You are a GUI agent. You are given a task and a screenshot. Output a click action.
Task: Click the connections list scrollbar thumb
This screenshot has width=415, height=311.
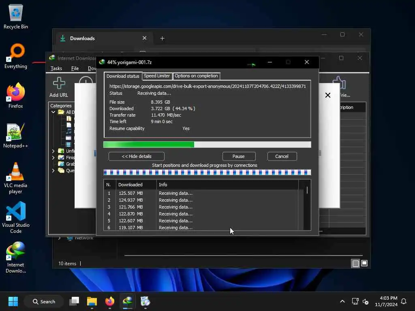[x=307, y=190]
